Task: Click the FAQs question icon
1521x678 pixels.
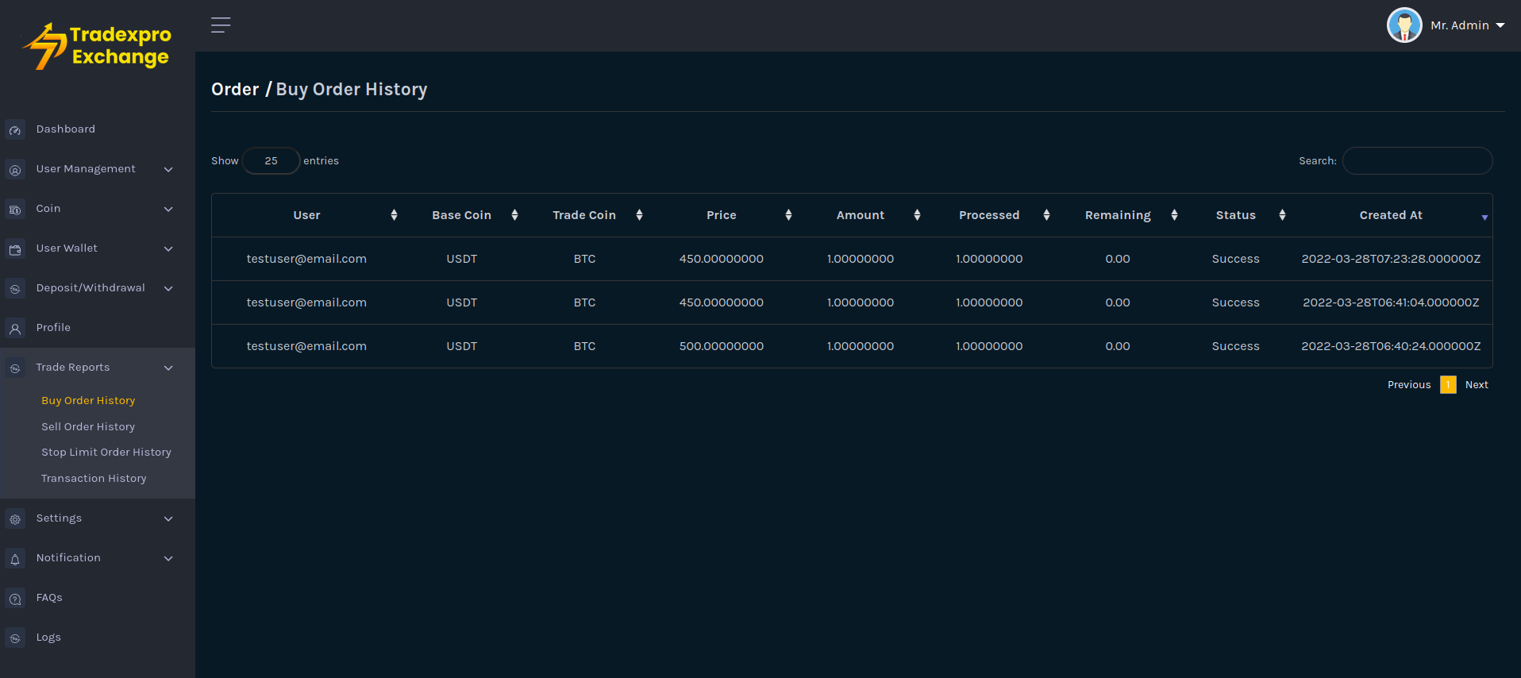Action: (15, 599)
